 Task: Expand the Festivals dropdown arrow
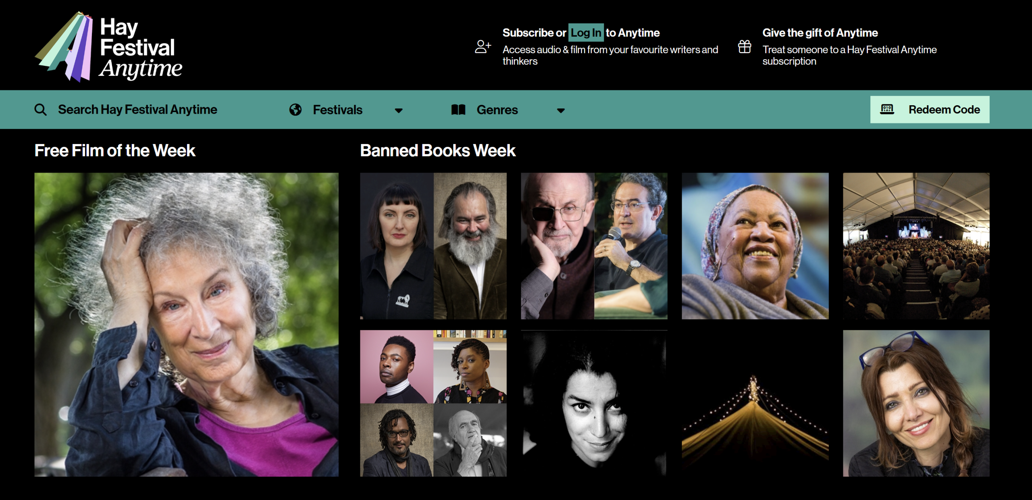click(x=399, y=110)
